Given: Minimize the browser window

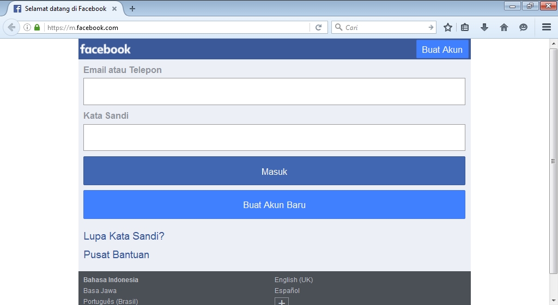Looking at the screenshot, I should pos(512,5).
